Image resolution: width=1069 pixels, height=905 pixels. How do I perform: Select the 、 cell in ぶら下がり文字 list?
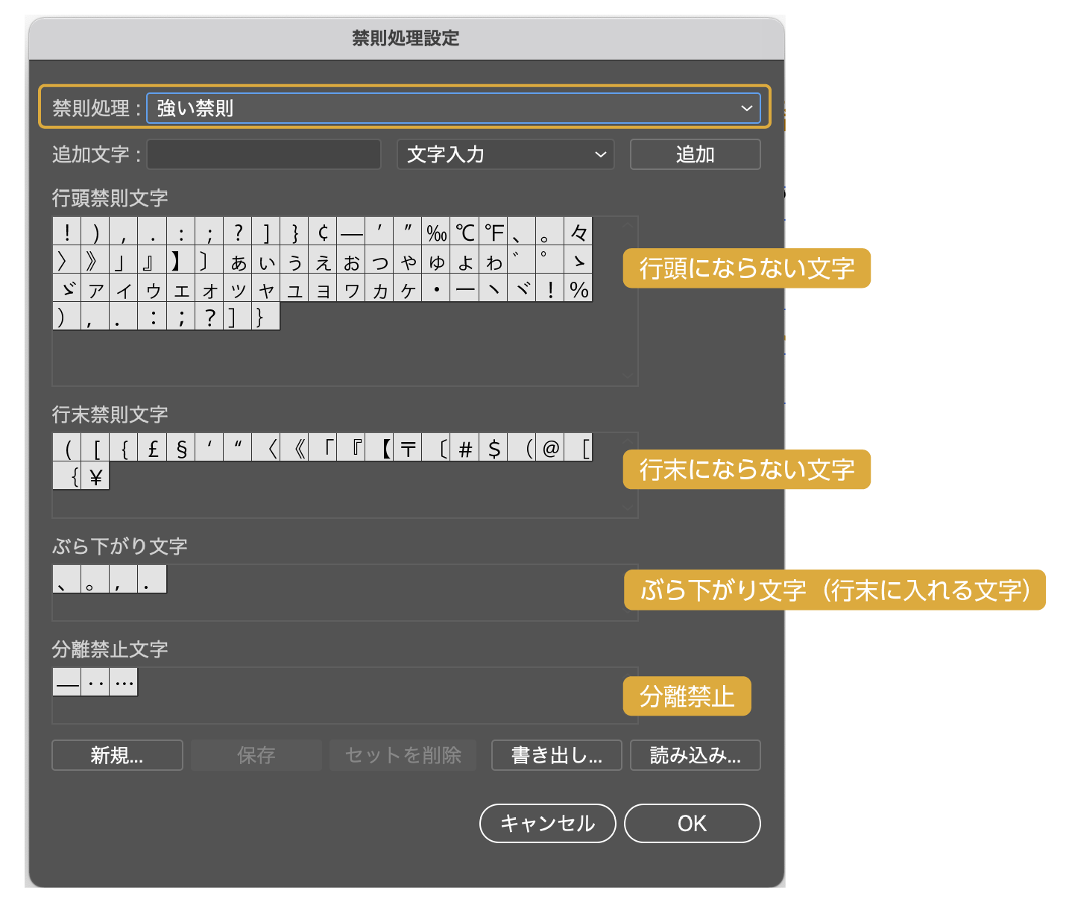pyautogui.click(x=67, y=579)
